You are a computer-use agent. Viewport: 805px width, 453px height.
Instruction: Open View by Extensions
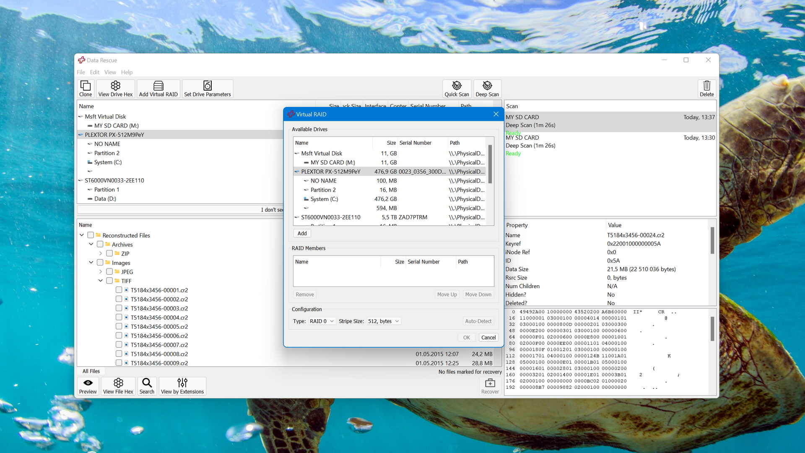click(x=182, y=386)
